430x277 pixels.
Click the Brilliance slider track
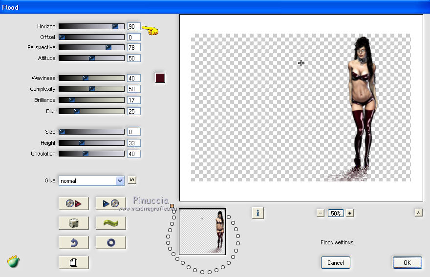(91, 100)
